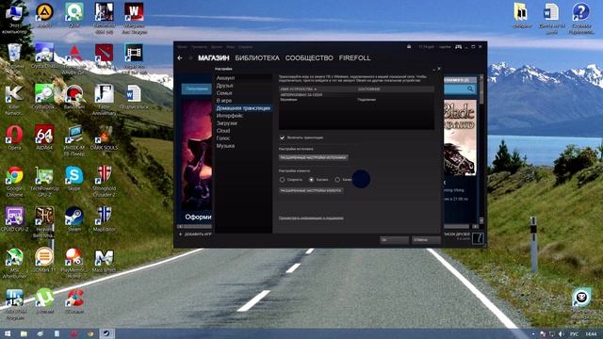Open the FIREFOLL tab in Steam
603x339 pixels.
[354, 58]
